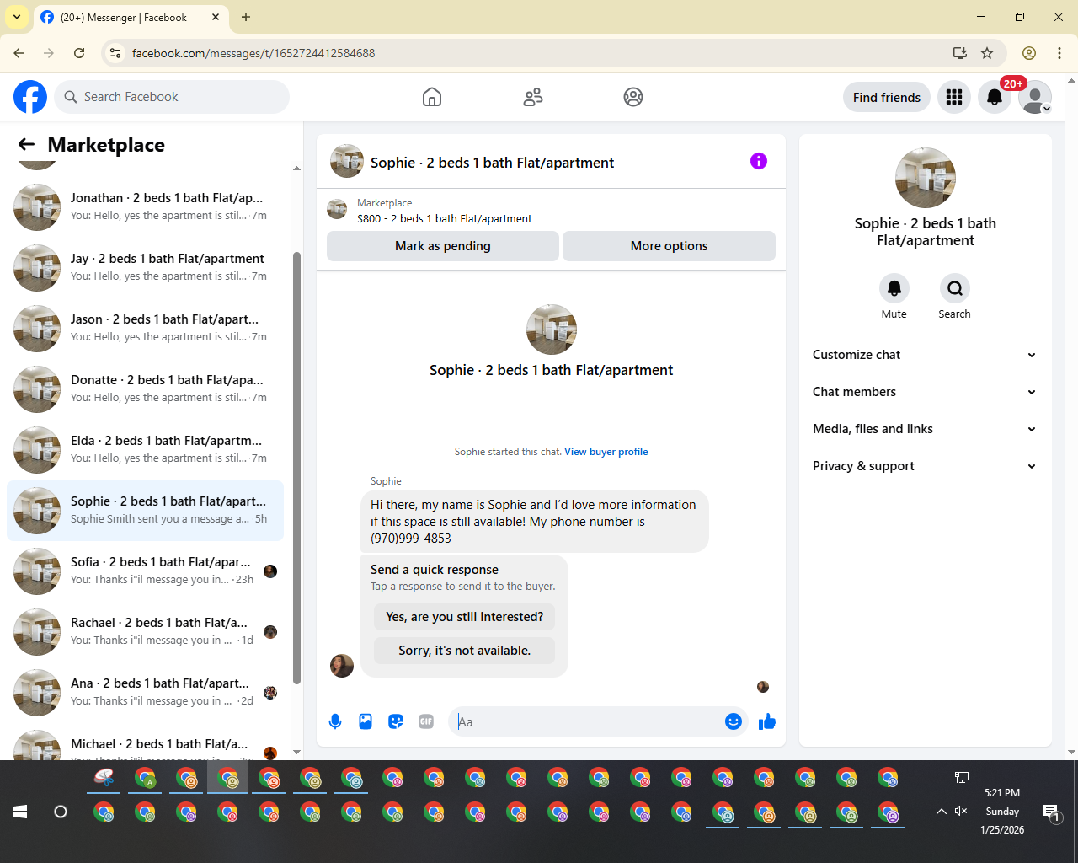
Task: Open the Facebook logo home link
Action: click(x=30, y=97)
